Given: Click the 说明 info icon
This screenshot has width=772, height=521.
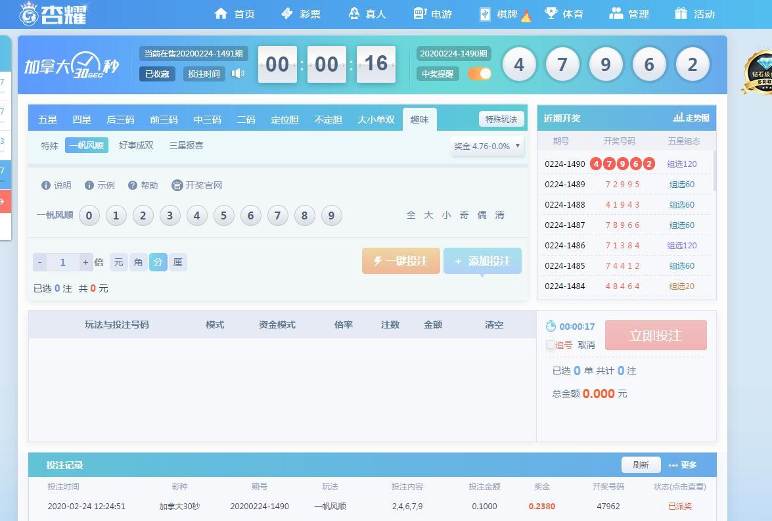Looking at the screenshot, I should 46,185.
